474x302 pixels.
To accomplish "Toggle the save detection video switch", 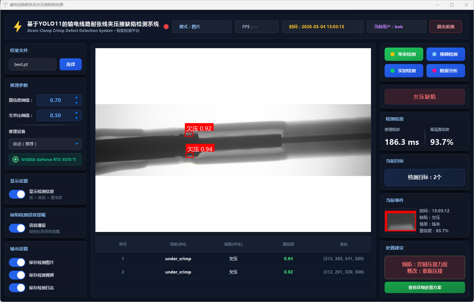I will 17,275.
